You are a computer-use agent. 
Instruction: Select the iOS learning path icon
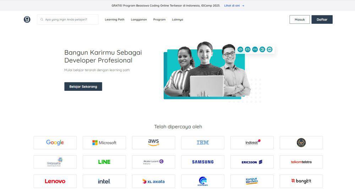(x=255, y=49)
